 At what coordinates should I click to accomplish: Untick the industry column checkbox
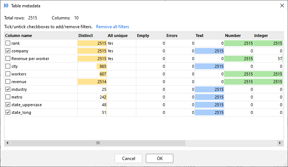tap(8, 89)
